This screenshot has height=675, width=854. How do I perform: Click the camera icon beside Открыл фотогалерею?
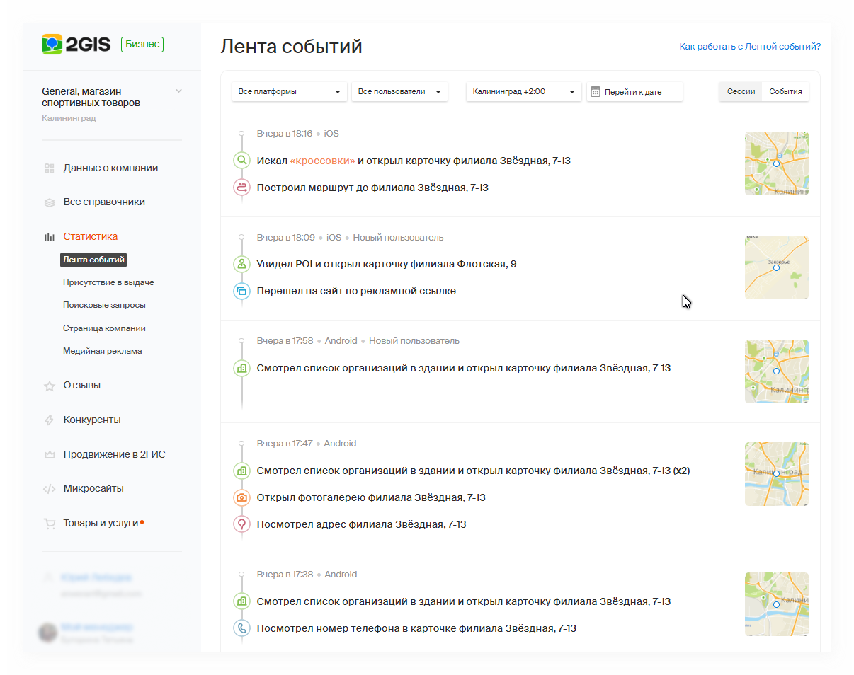click(242, 497)
